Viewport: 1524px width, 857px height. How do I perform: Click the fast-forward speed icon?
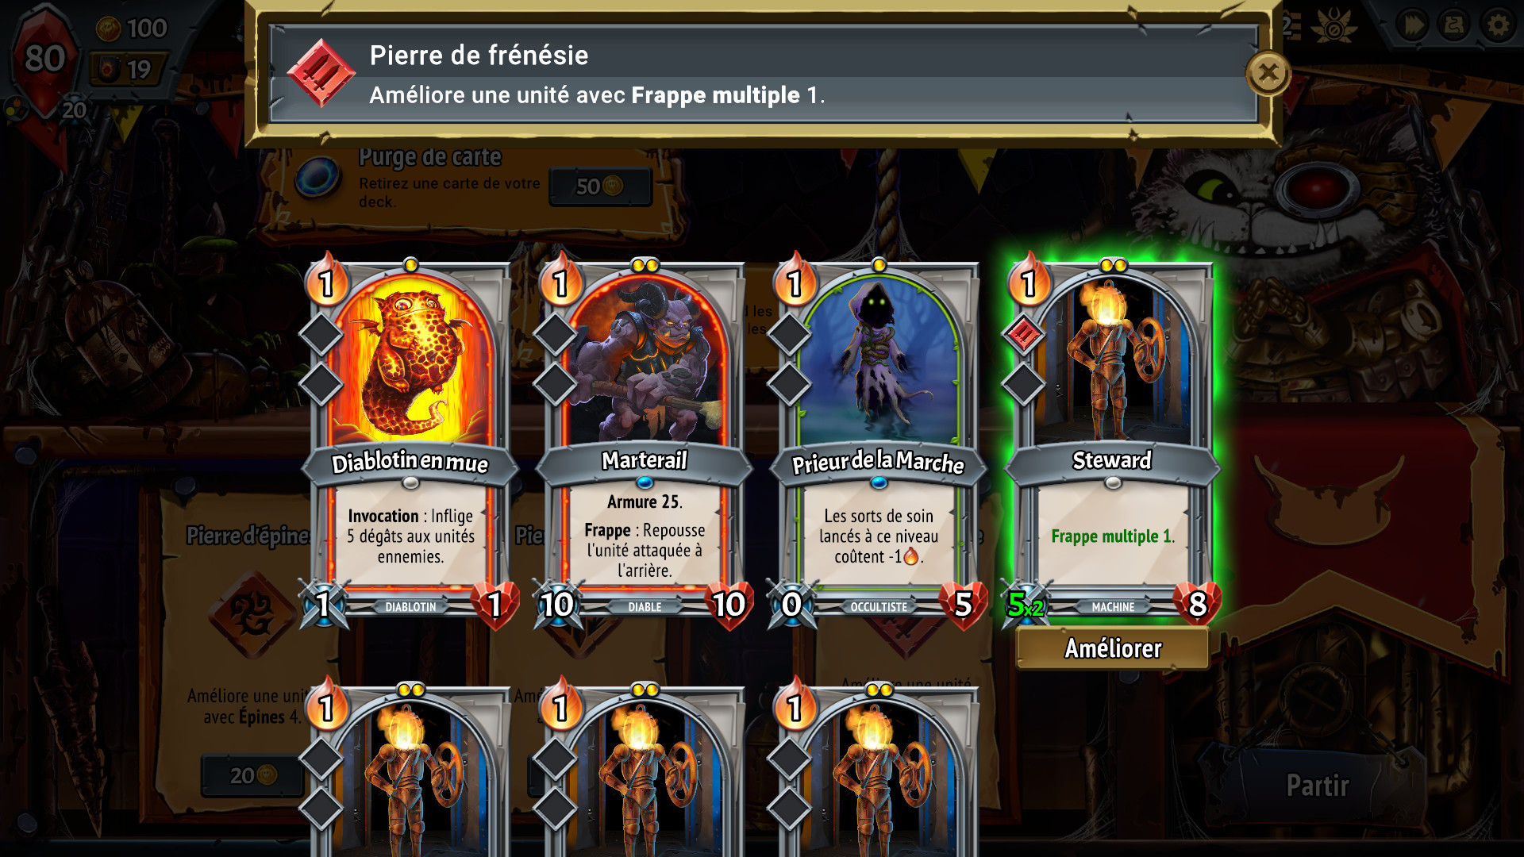coord(1413,26)
